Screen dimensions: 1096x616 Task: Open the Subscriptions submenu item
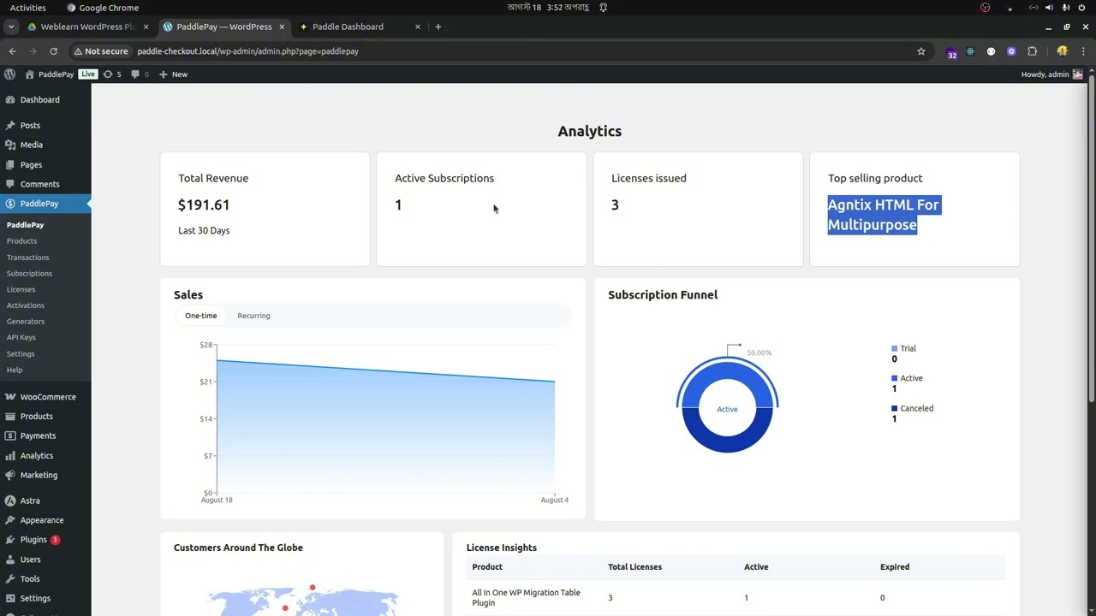[29, 274]
